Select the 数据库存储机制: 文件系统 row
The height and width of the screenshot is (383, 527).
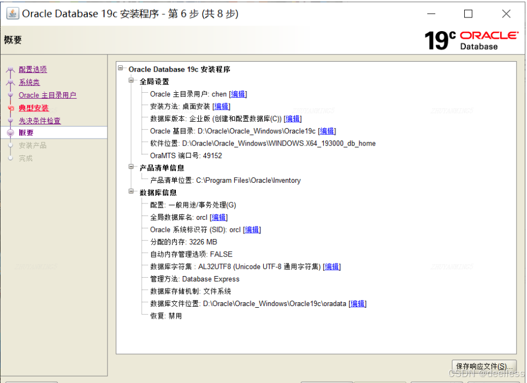tap(191, 291)
